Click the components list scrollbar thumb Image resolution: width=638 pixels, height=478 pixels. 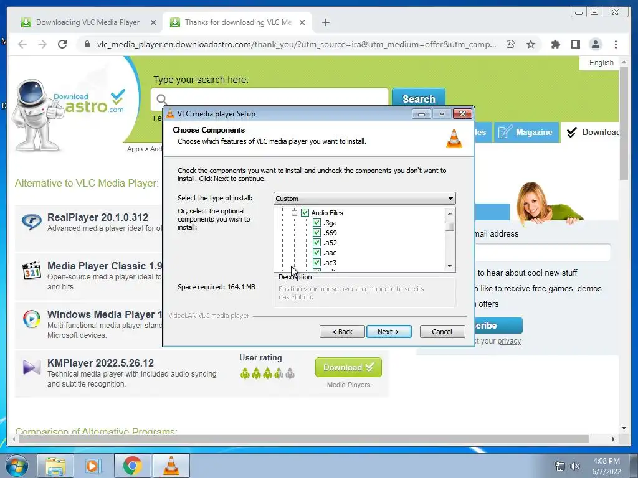pyautogui.click(x=450, y=226)
